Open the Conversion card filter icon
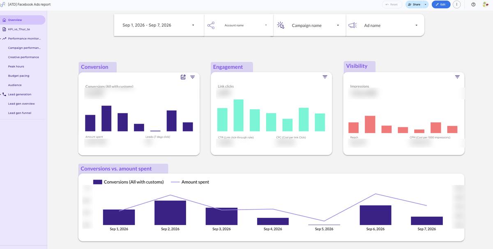 click(192, 77)
